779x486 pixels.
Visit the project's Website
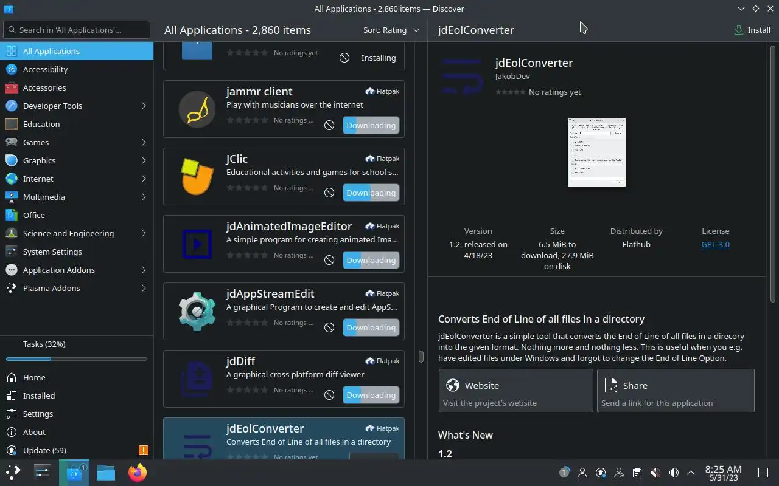point(515,391)
